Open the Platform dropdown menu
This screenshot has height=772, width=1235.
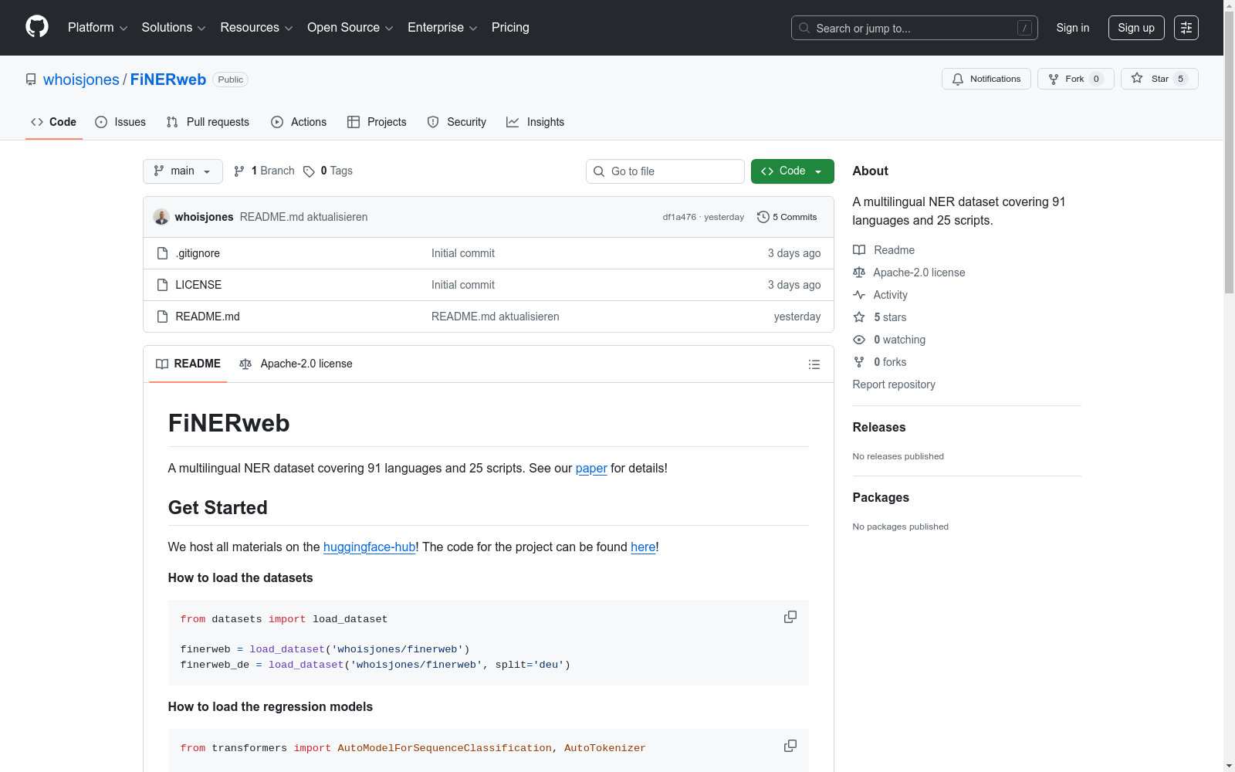point(97,28)
